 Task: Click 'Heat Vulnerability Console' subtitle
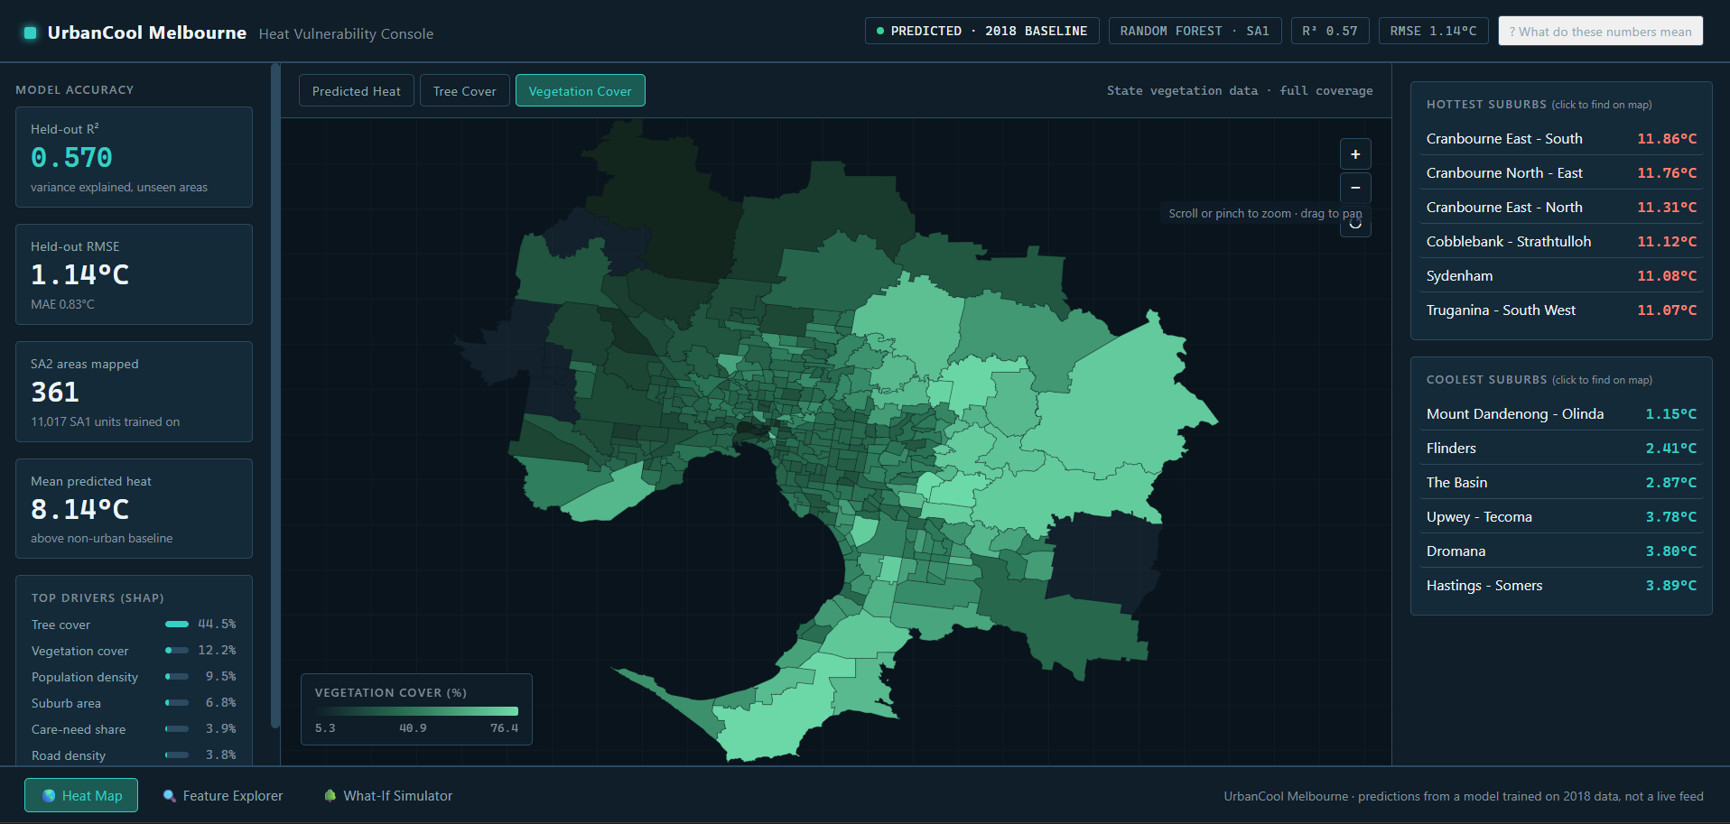pos(346,34)
